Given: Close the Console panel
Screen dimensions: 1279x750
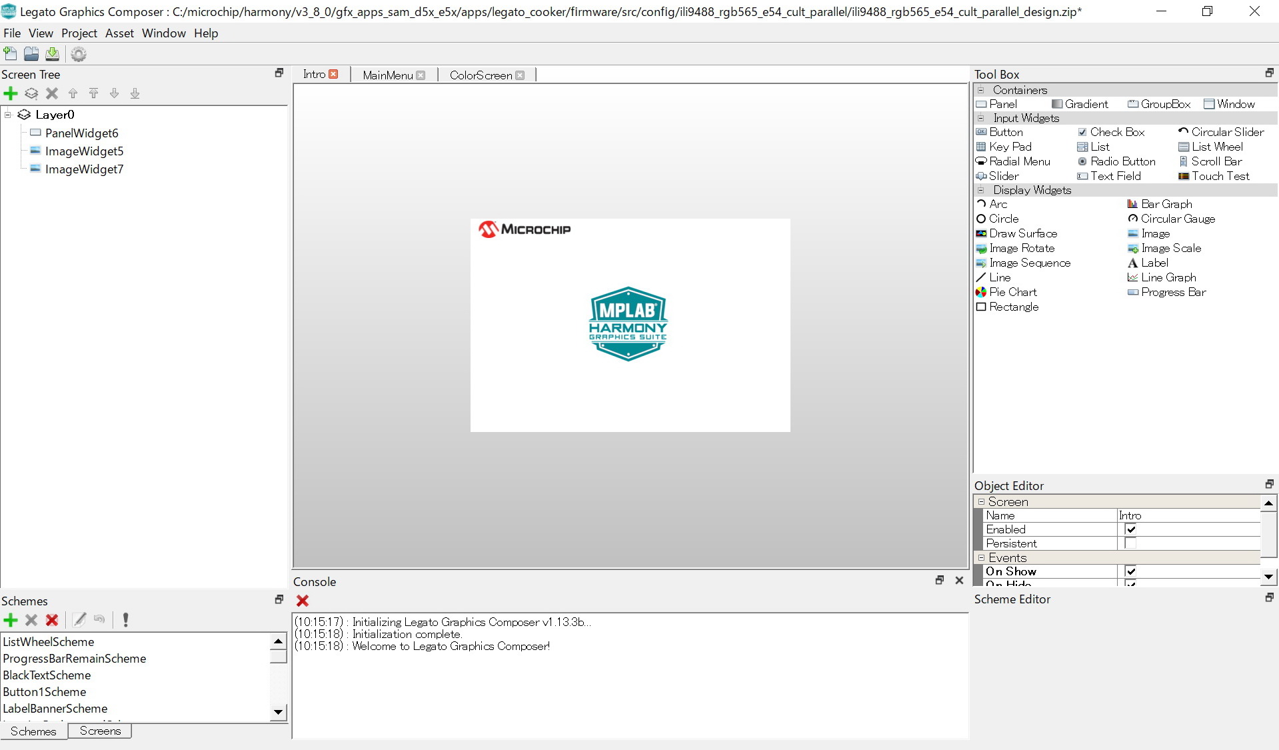Looking at the screenshot, I should pos(959,580).
